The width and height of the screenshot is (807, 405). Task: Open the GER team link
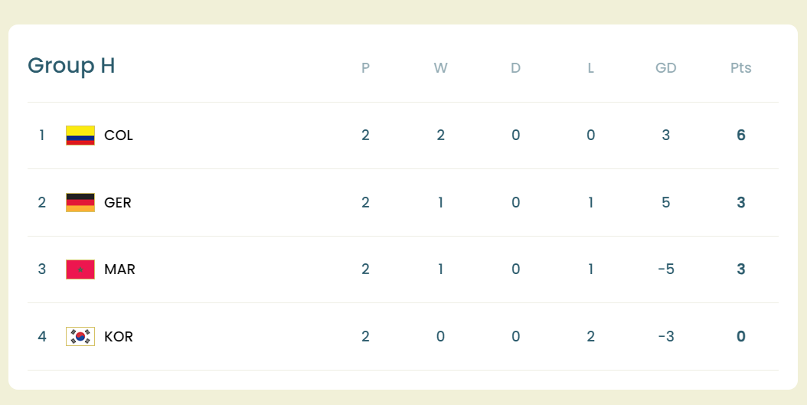(x=118, y=203)
